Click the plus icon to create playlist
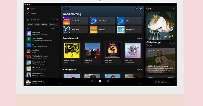Screen dimensions: 203x106 coord(53,20)
